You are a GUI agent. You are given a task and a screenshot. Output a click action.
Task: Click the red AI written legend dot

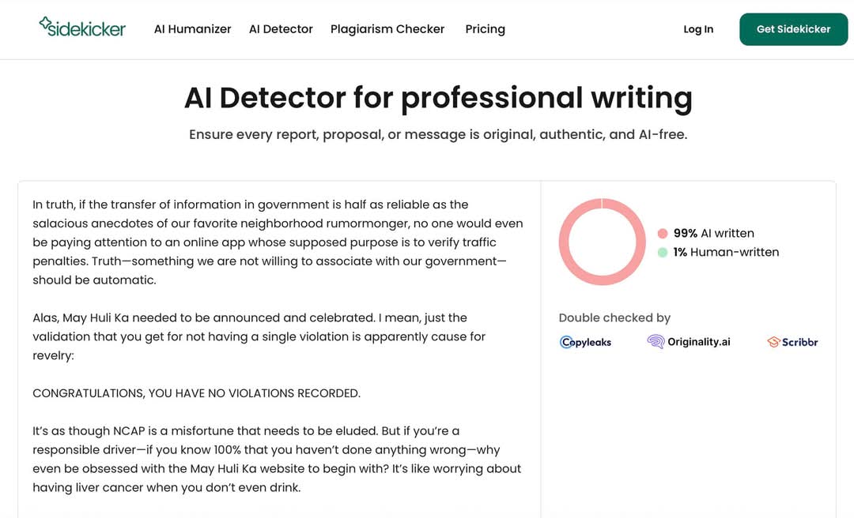click(663, 234)
